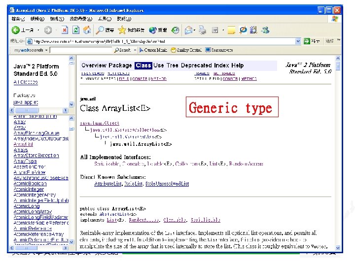Click the class list horizontal scrollbar right arrow
Screen dimensions: 355x266
click(x=66, y=248)
